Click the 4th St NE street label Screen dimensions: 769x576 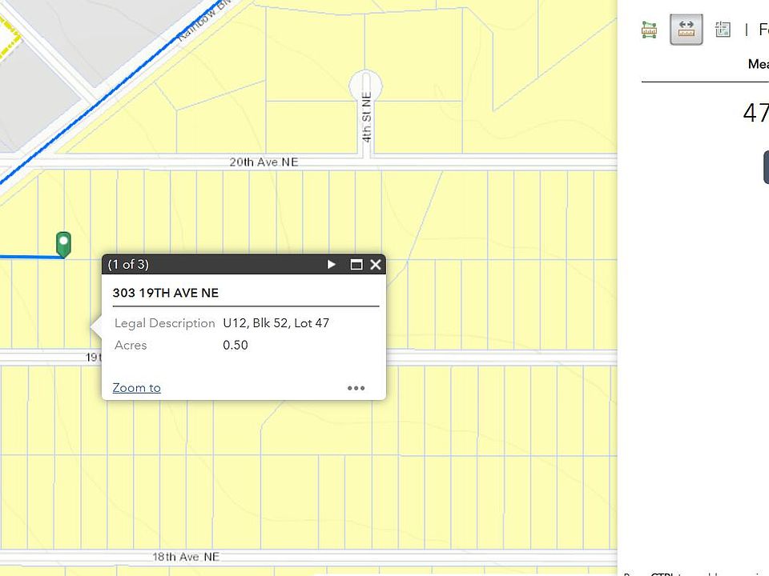tap(366, 117)
